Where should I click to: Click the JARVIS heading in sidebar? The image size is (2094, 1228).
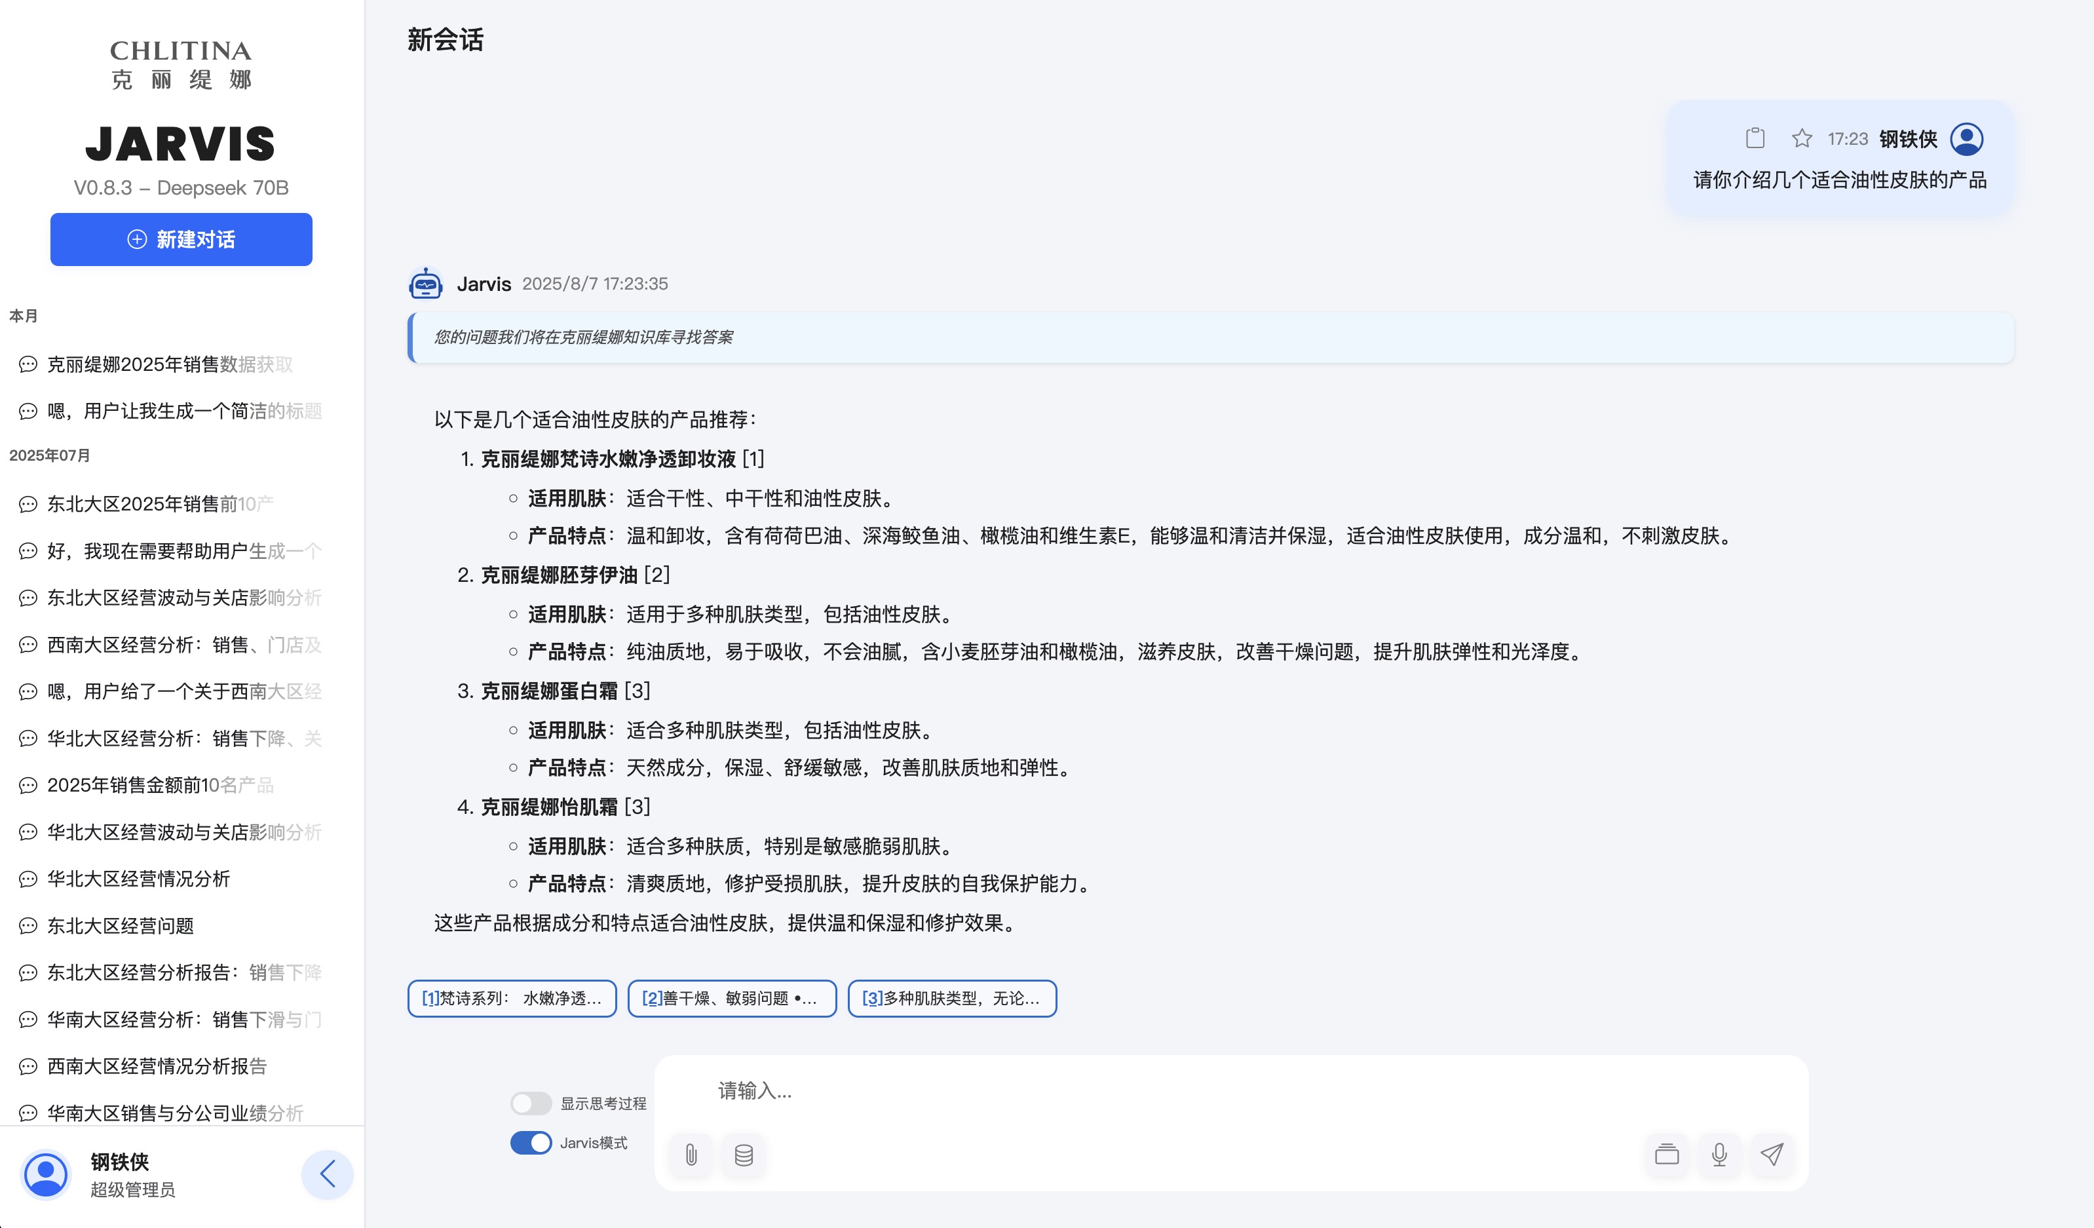pos(180,144)
